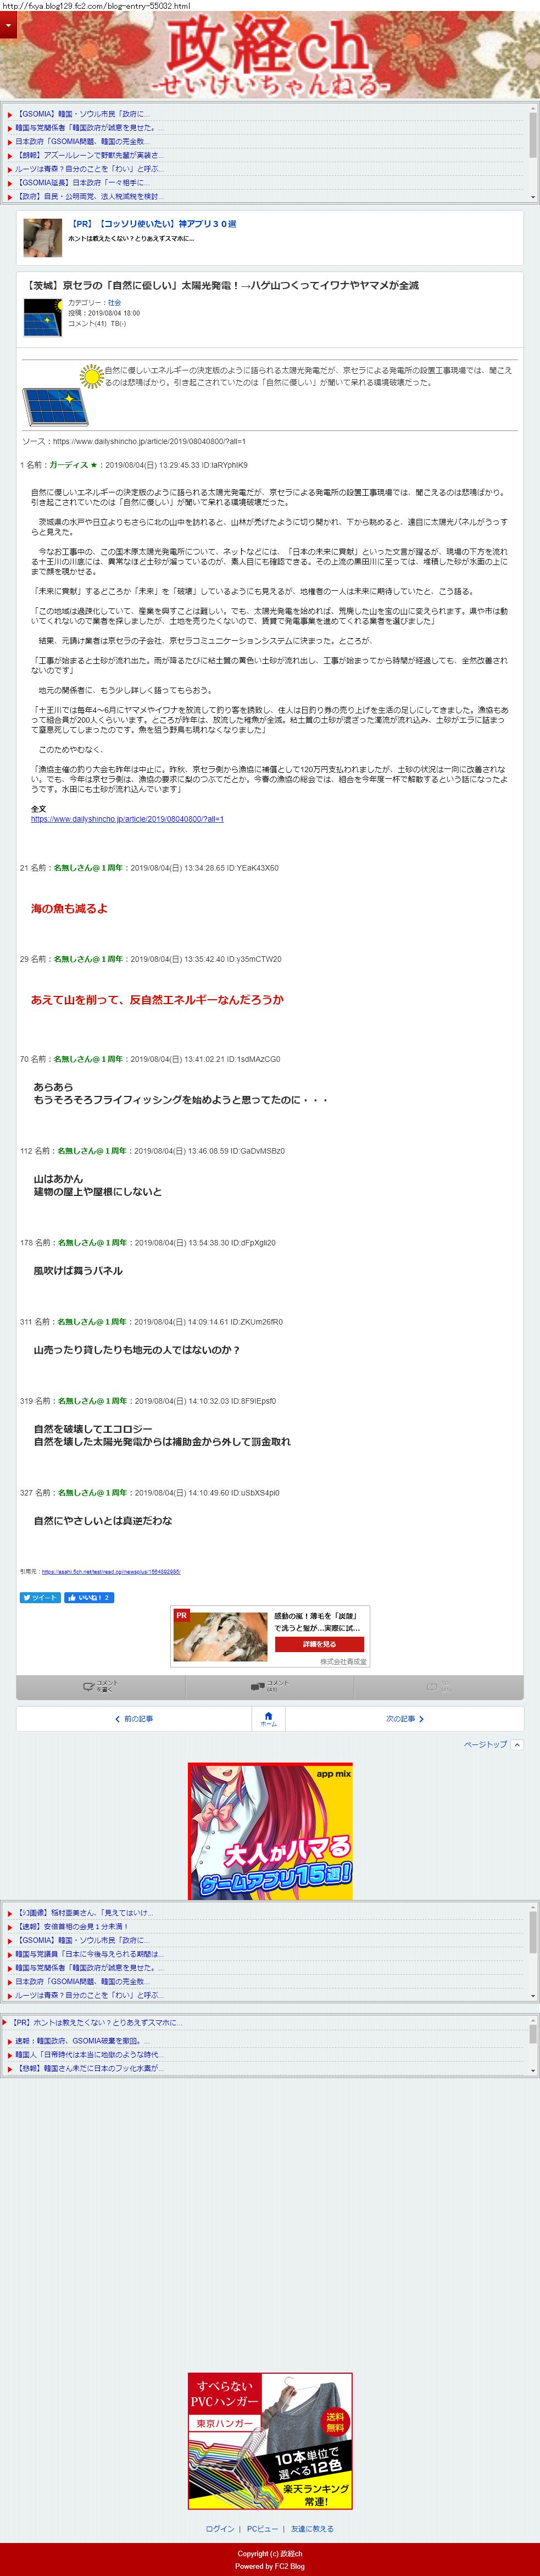
Task: Open the 社会 category link
Action: (x=114, y=303)
